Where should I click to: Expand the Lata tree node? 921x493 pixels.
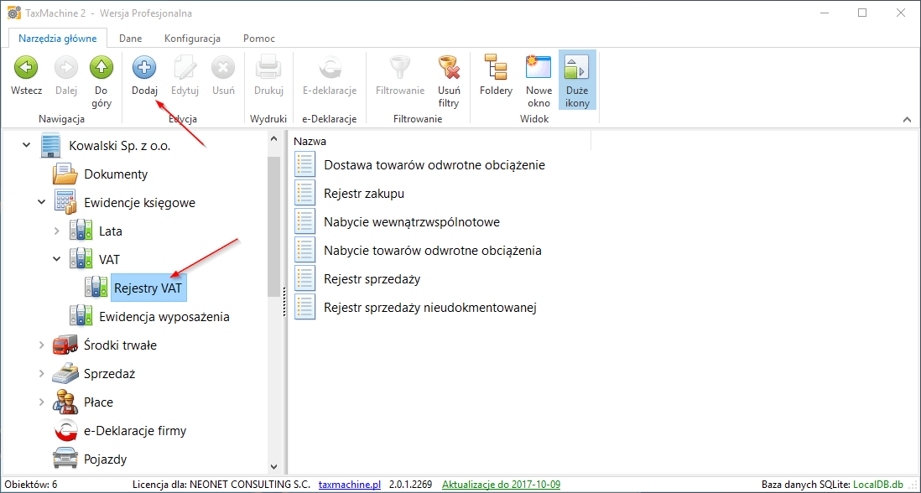(56, 231)
